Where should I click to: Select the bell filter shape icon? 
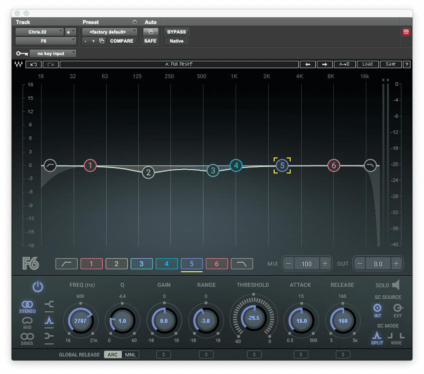49,320
